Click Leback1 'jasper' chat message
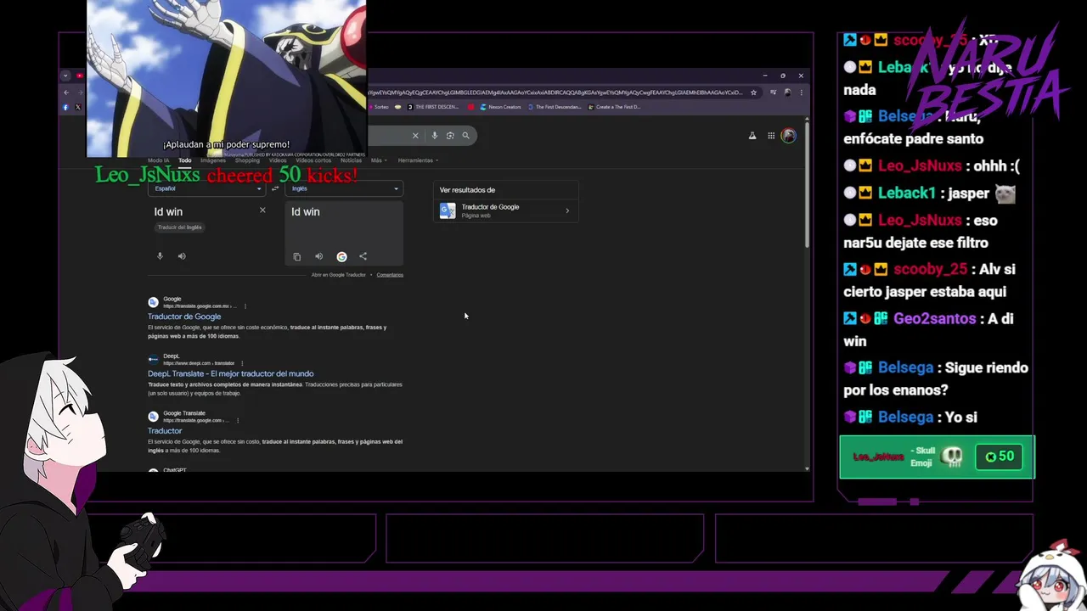Viewport: 1087px width, 611px height. pos(930,193)
